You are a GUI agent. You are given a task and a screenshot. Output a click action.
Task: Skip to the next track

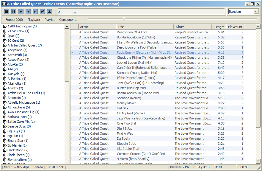(35, 12)
